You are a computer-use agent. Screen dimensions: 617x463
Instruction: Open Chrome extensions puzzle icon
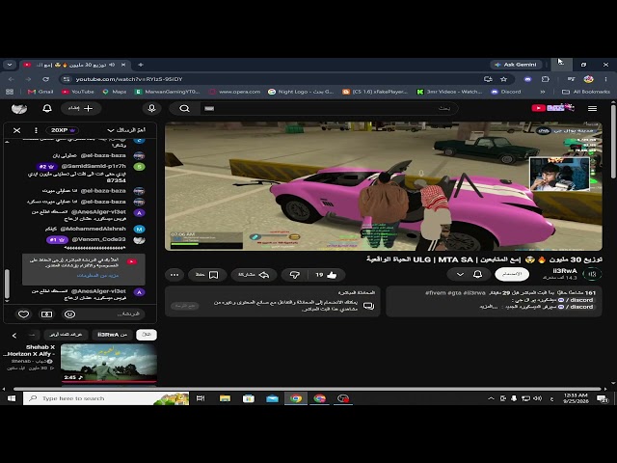click(545, 79)
